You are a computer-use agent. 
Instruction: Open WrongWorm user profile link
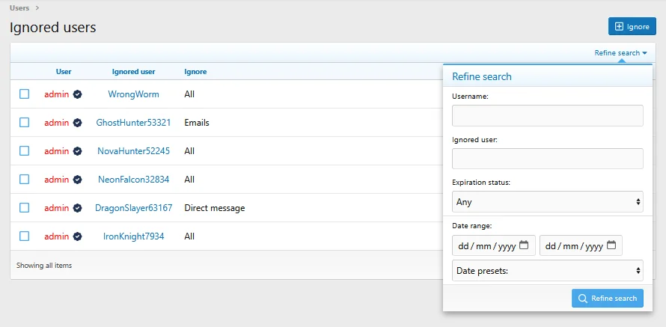pyautogui.click(x=134, y=94)
